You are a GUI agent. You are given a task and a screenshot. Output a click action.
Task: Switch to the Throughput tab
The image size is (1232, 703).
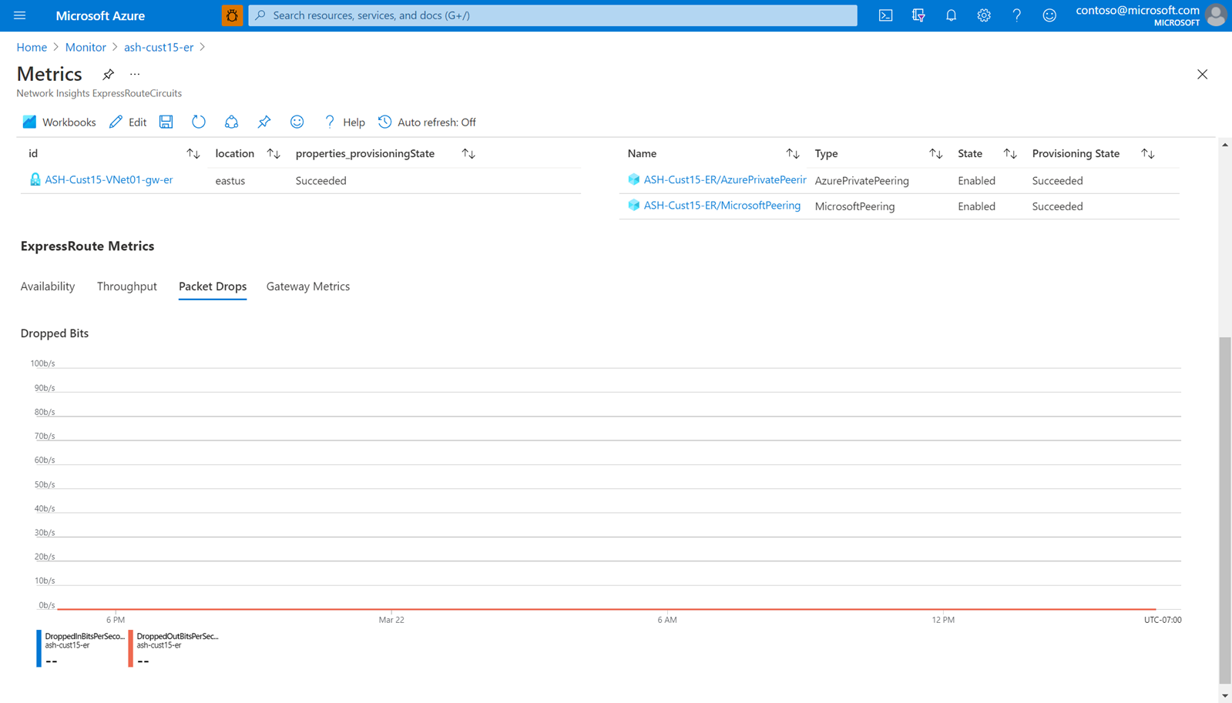point(126,286)
